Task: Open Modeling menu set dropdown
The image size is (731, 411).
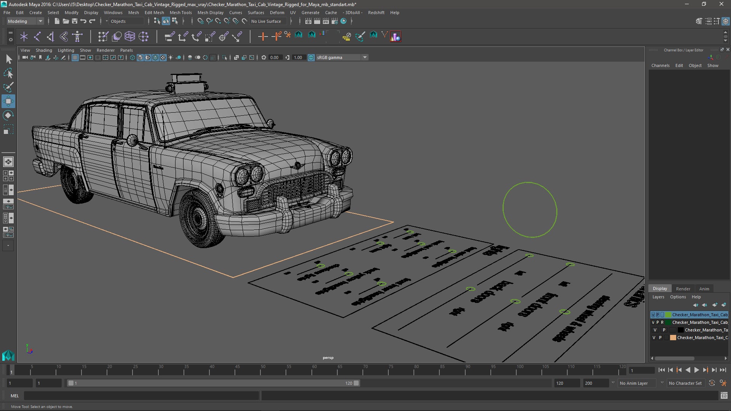Action: [x=25, y=21]
